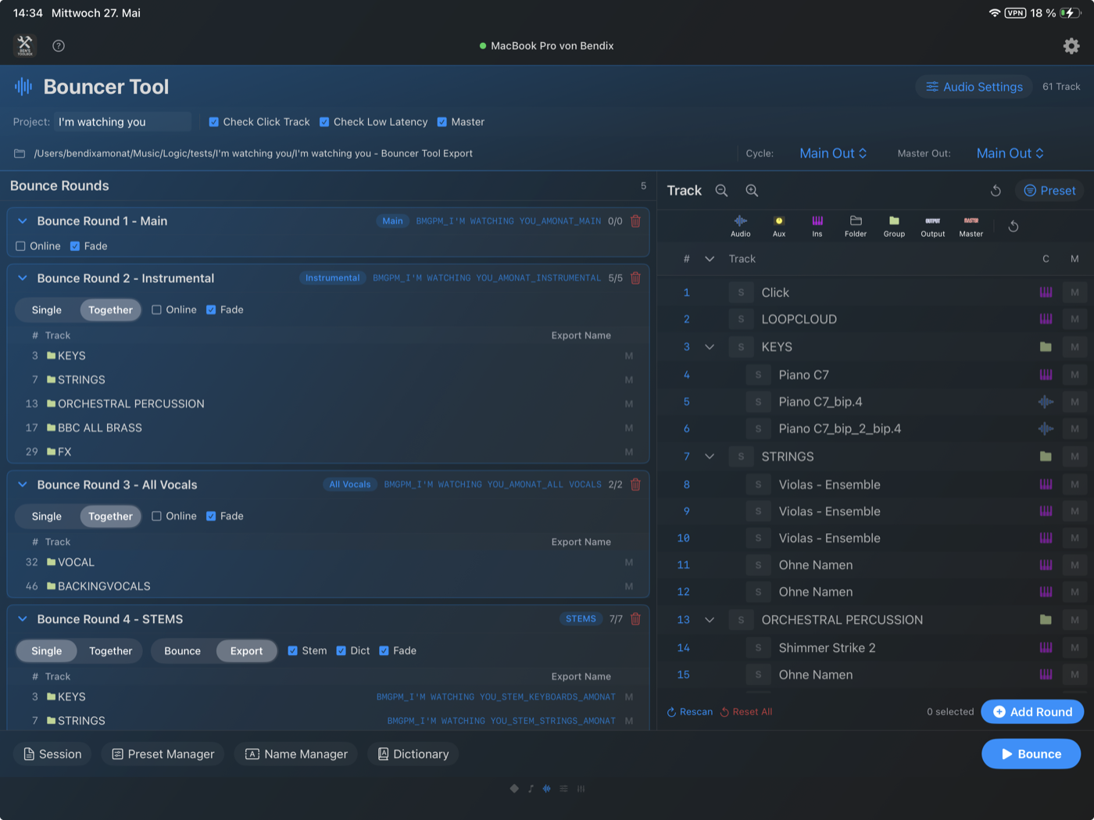Image resolution: width=1094 pixels, height=820 pixels.
Task: Open Audio Settings
Action: click(x=974, y=87)
